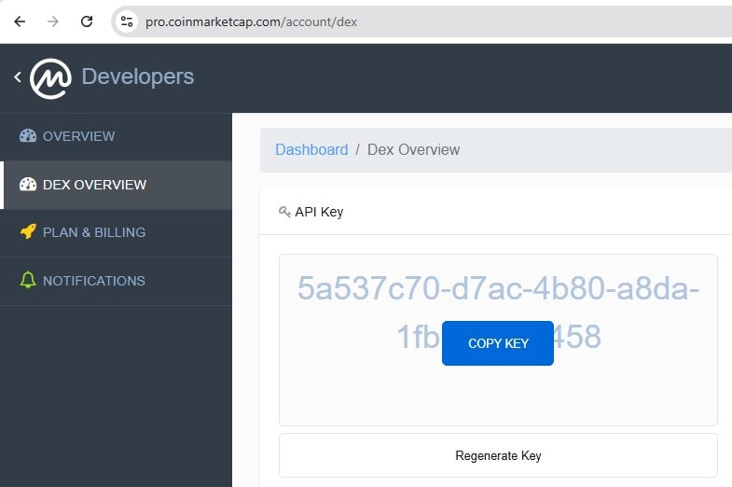Go back with the browser back arrow
The image size is (732, 487).
click(20, 21)
